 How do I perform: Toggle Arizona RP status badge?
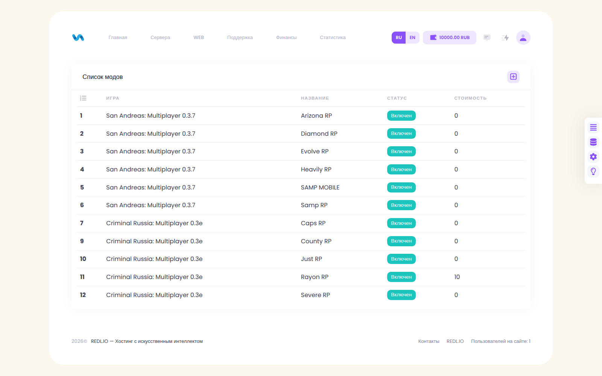coord(401,116)
